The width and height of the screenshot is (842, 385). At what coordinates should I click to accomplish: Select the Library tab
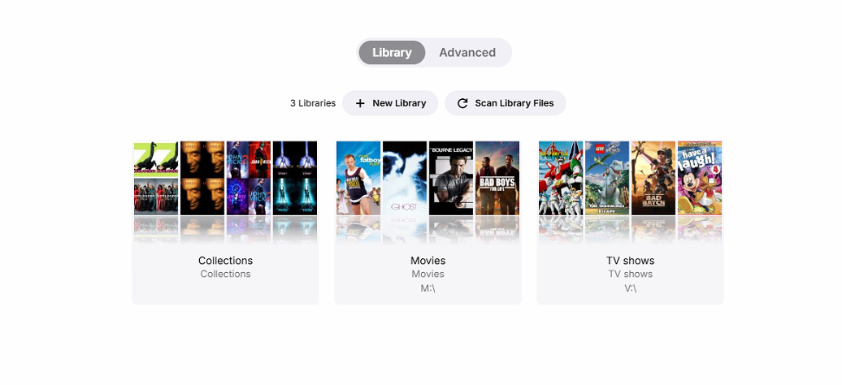coord(392,53)
